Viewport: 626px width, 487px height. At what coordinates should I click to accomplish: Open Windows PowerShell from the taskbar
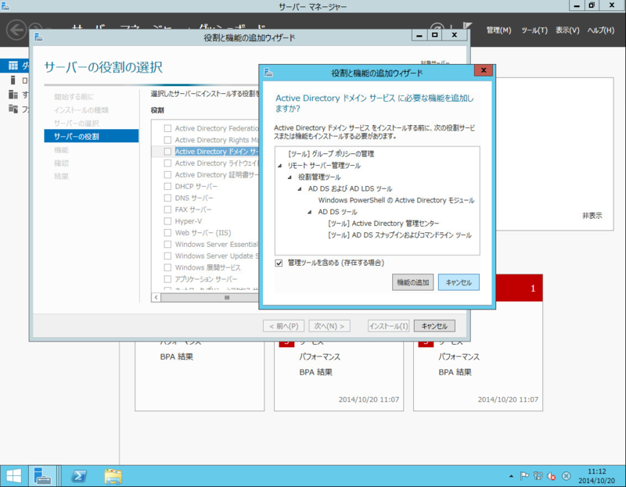coord(78,475)
